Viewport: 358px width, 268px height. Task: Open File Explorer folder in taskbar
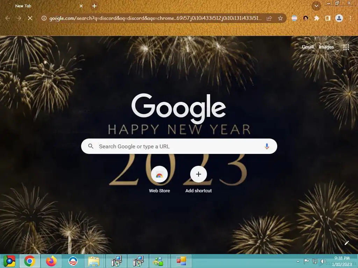(x=94, y=261)
